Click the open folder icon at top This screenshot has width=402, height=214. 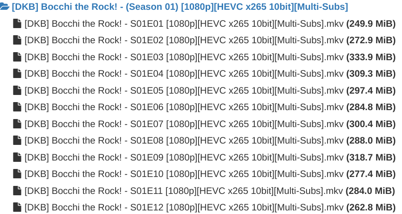click(5, 7)
